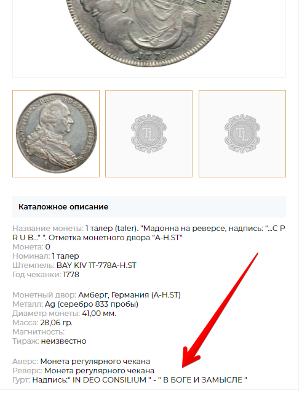Image resolution: width=302 pixels, height=393 pixels.
Task: Select the last TL logo placeholder thumbnail
Action: [x=242, y=134]
